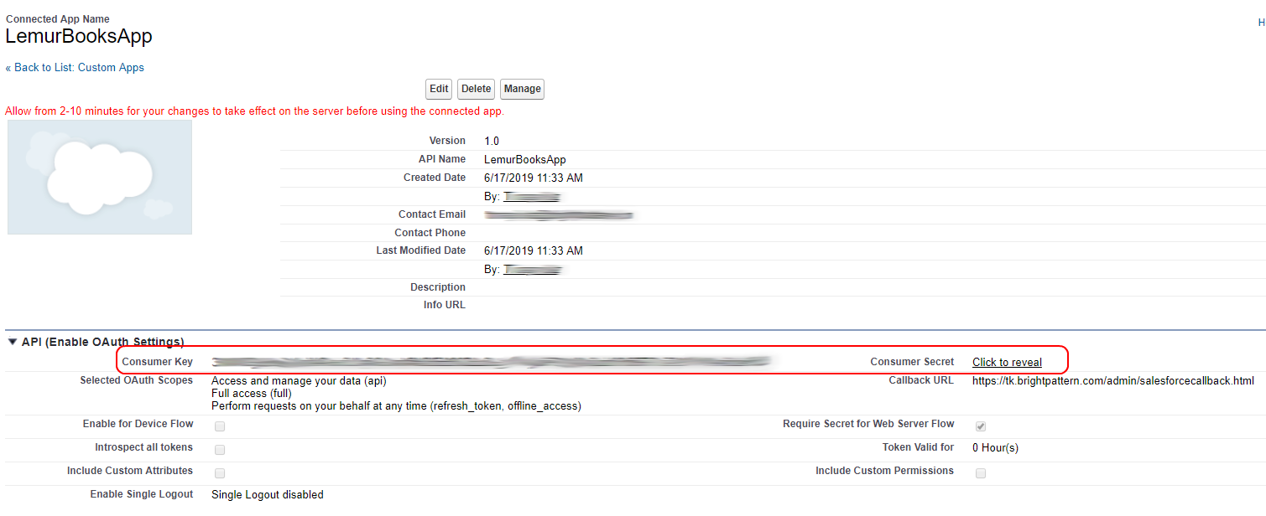Viewport: 1266px width, 516px height.
Task: Click the Edit button
Action: [439, 89]
